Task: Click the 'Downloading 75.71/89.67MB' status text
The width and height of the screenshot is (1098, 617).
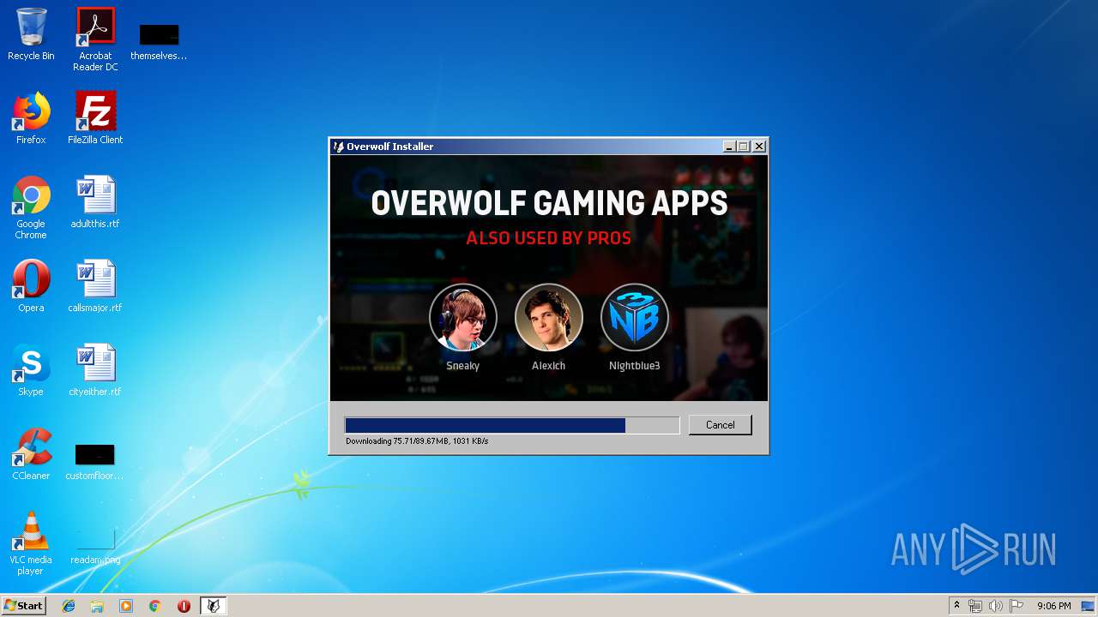Action: tap(417, 441)
